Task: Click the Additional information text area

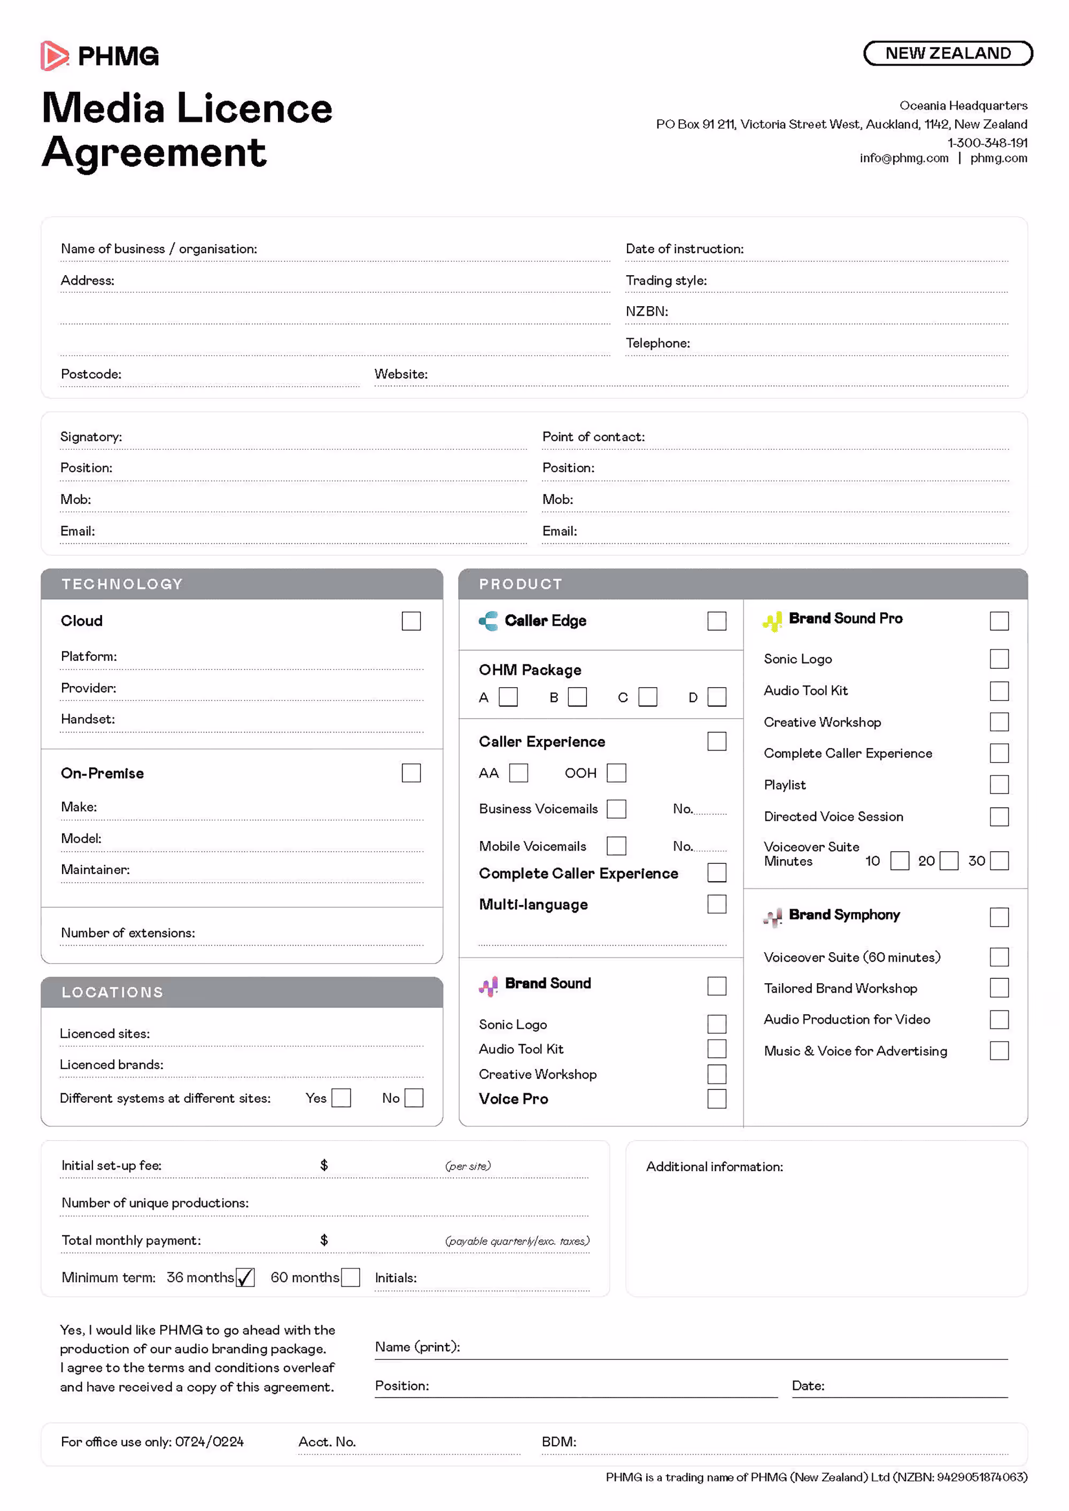Action: (826, 1230)
